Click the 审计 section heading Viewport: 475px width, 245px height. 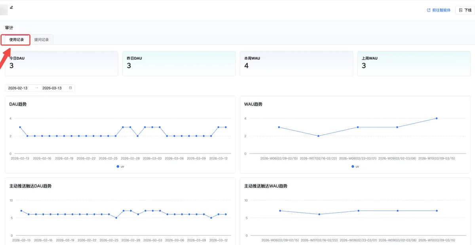click(x=9, y=28)
